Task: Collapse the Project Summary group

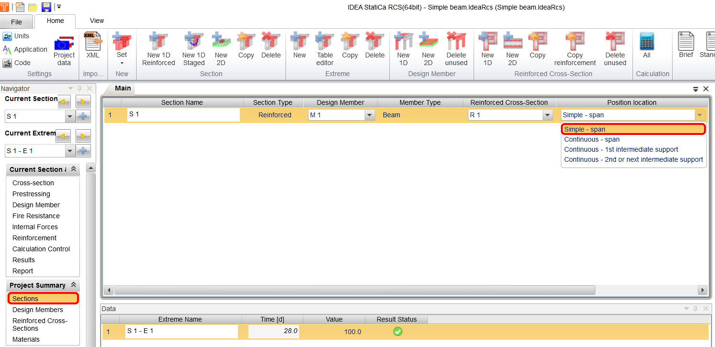Action: pyautogui.click(x=73, y=285)
